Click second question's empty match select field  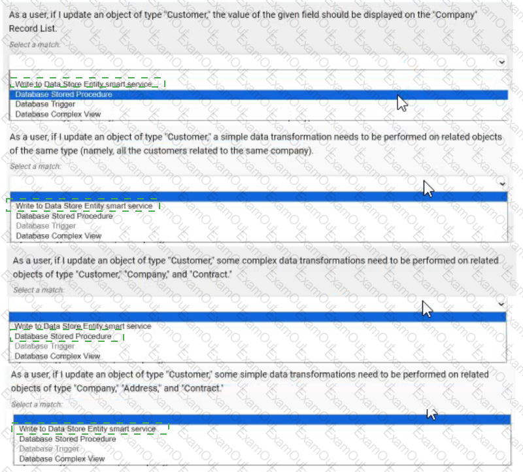click(x=259, y=184)
